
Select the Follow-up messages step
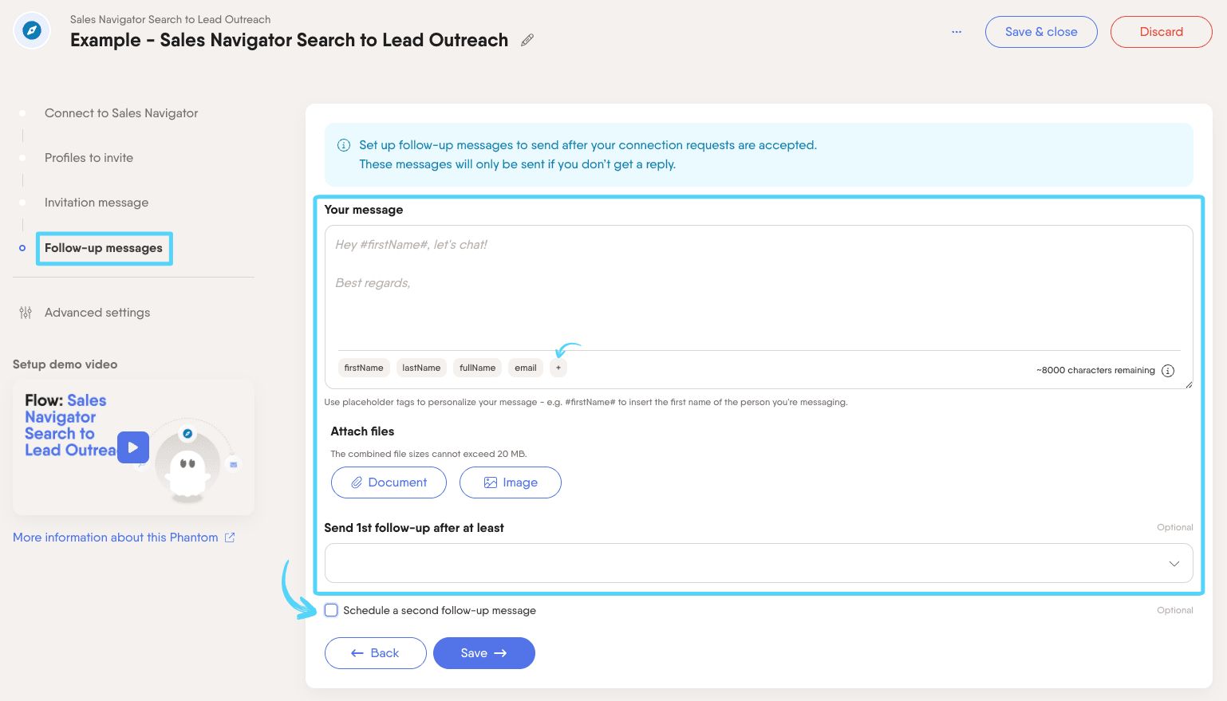pyautogui.click(x=104, y=248)
